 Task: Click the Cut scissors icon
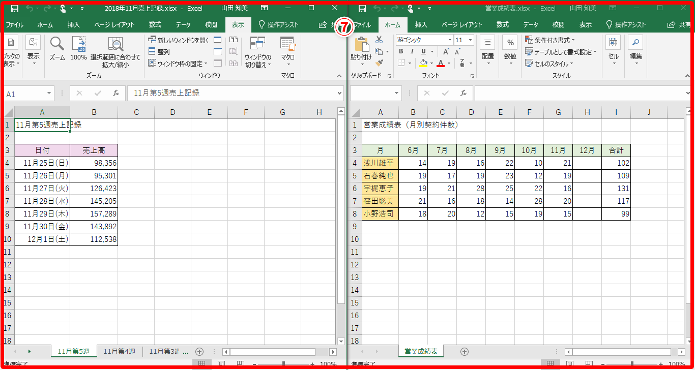point(379,40)
